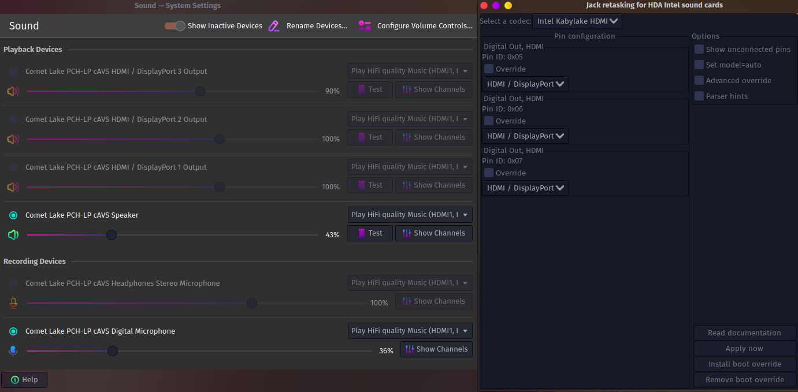Click Digital Microphone volume slider handle
The width and height of the screenshot is (798, 392).
[113, 351]
